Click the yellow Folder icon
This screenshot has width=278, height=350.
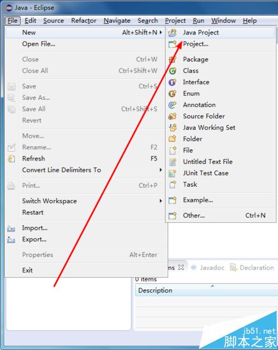pos(172,139)
